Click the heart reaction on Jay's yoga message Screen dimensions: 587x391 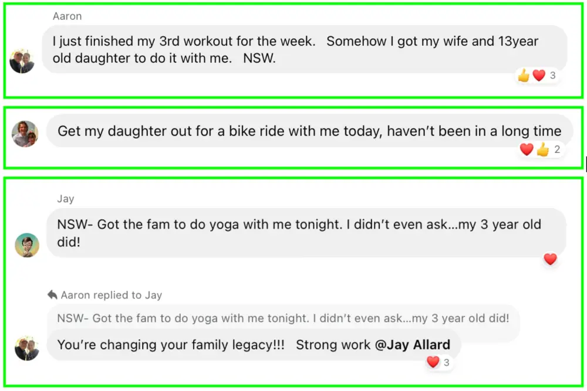click(x=550, y=259)
